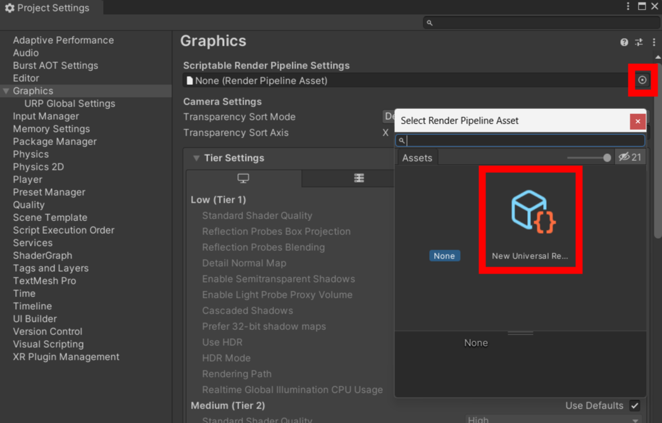Open UI Builder settings

(35, 319)
